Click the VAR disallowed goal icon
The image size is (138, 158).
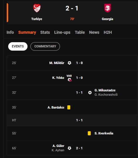70,80
